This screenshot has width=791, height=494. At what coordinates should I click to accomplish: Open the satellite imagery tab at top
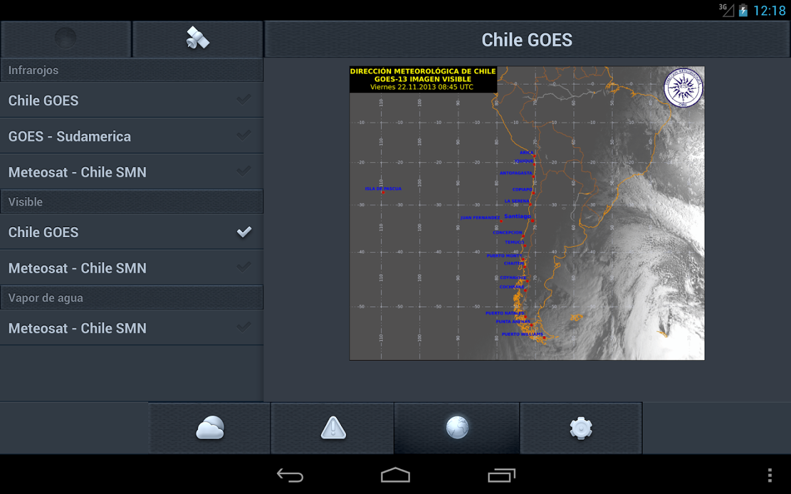[198, 39]
